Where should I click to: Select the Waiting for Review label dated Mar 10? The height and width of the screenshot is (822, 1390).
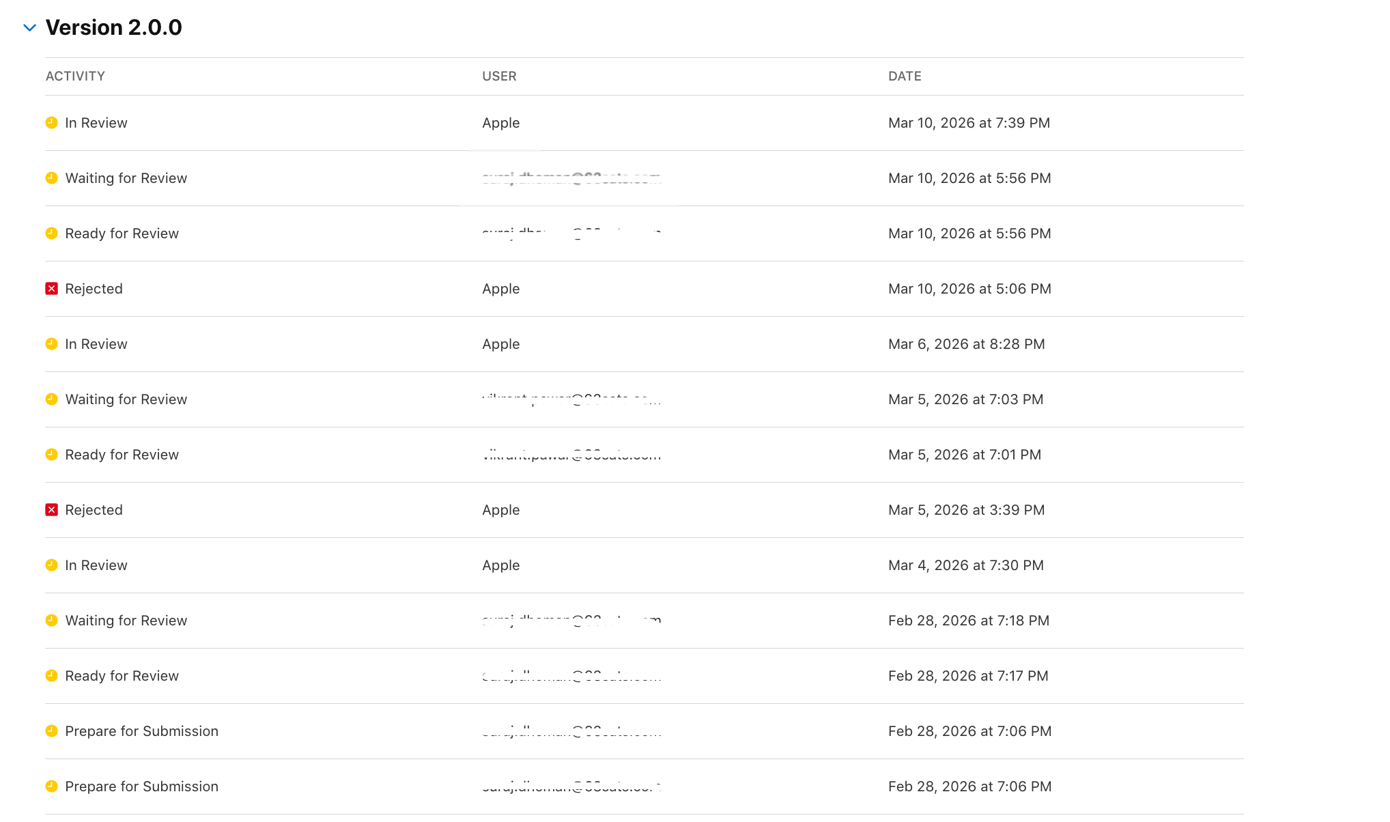[x=126, y=178]
